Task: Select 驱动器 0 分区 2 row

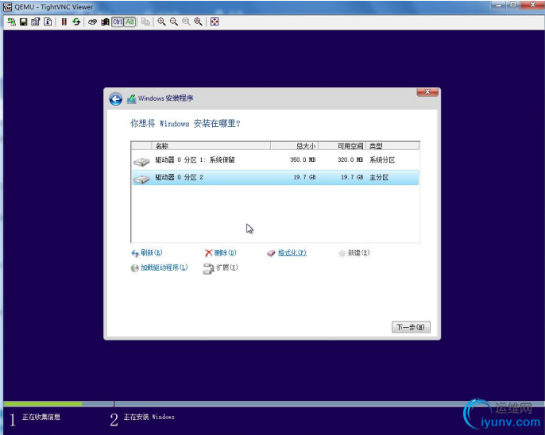Action: tap(275, 177)
